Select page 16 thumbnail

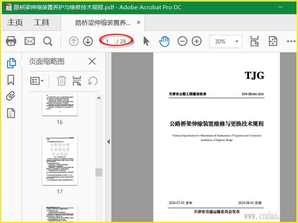60,105
